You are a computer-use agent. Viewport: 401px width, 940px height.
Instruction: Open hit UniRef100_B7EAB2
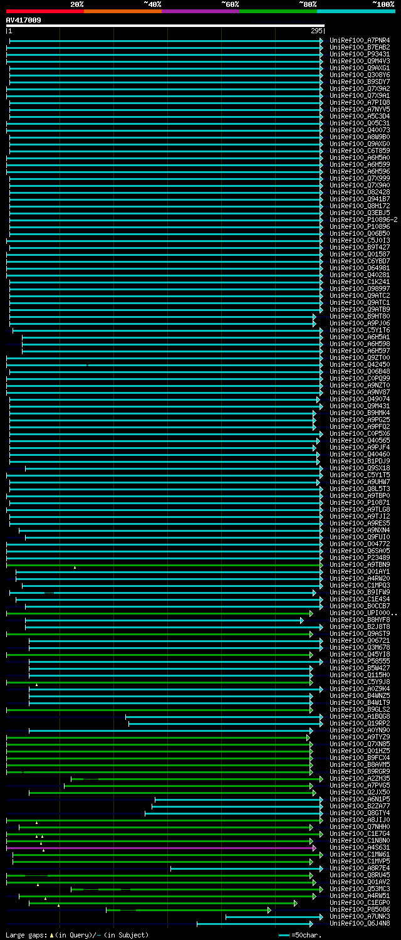click(x=360, y=47)
